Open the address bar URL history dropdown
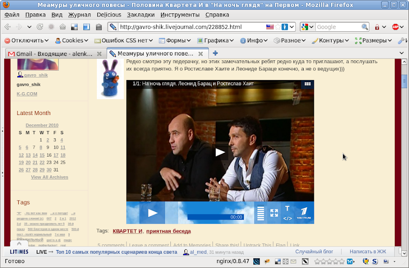409x268 pixels. click(292, 27)
